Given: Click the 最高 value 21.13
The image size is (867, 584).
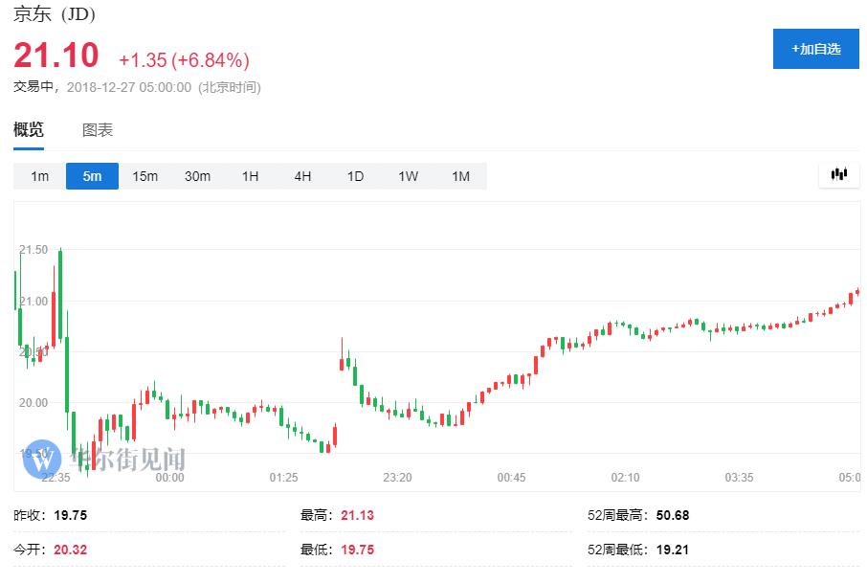Looking at the screenshot, I should coord(357,515).
